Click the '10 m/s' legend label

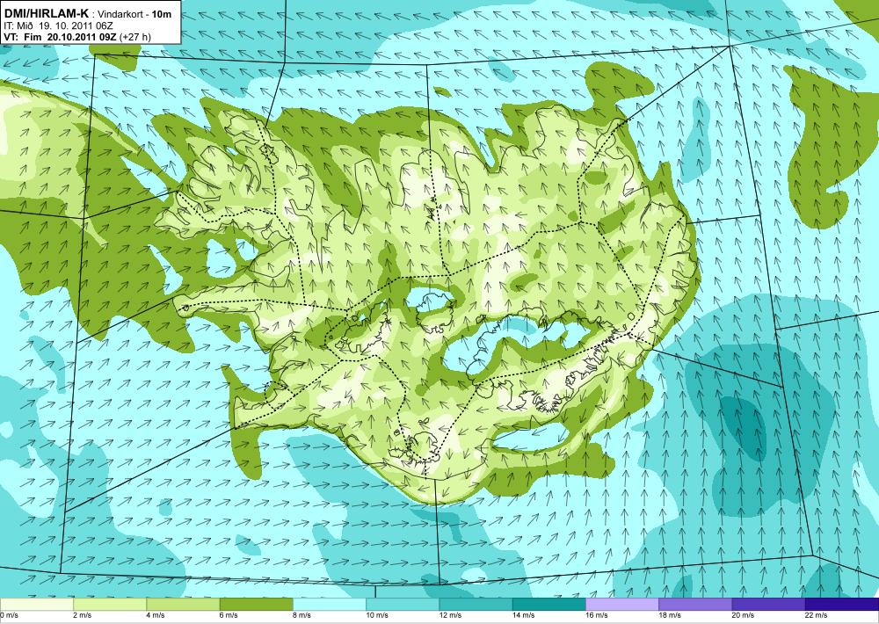click(x=377, y=615)
